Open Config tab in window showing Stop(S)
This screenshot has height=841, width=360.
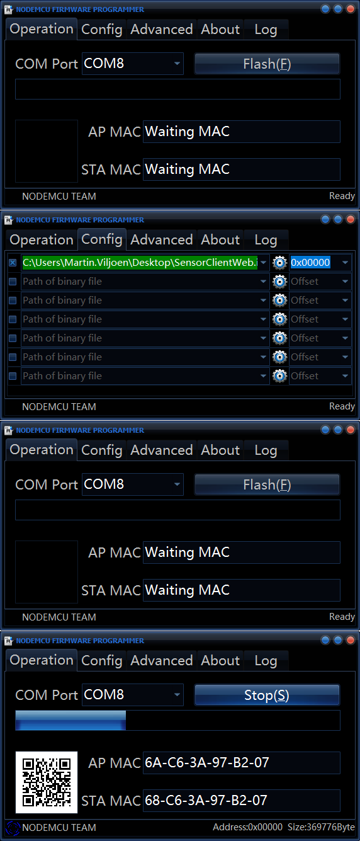point(102,660)
